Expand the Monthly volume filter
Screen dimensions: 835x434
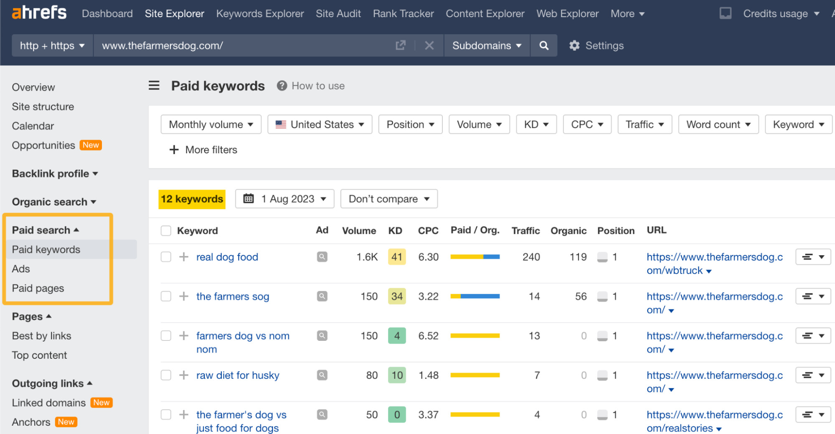pyautogui.click(x=211, y=124)
